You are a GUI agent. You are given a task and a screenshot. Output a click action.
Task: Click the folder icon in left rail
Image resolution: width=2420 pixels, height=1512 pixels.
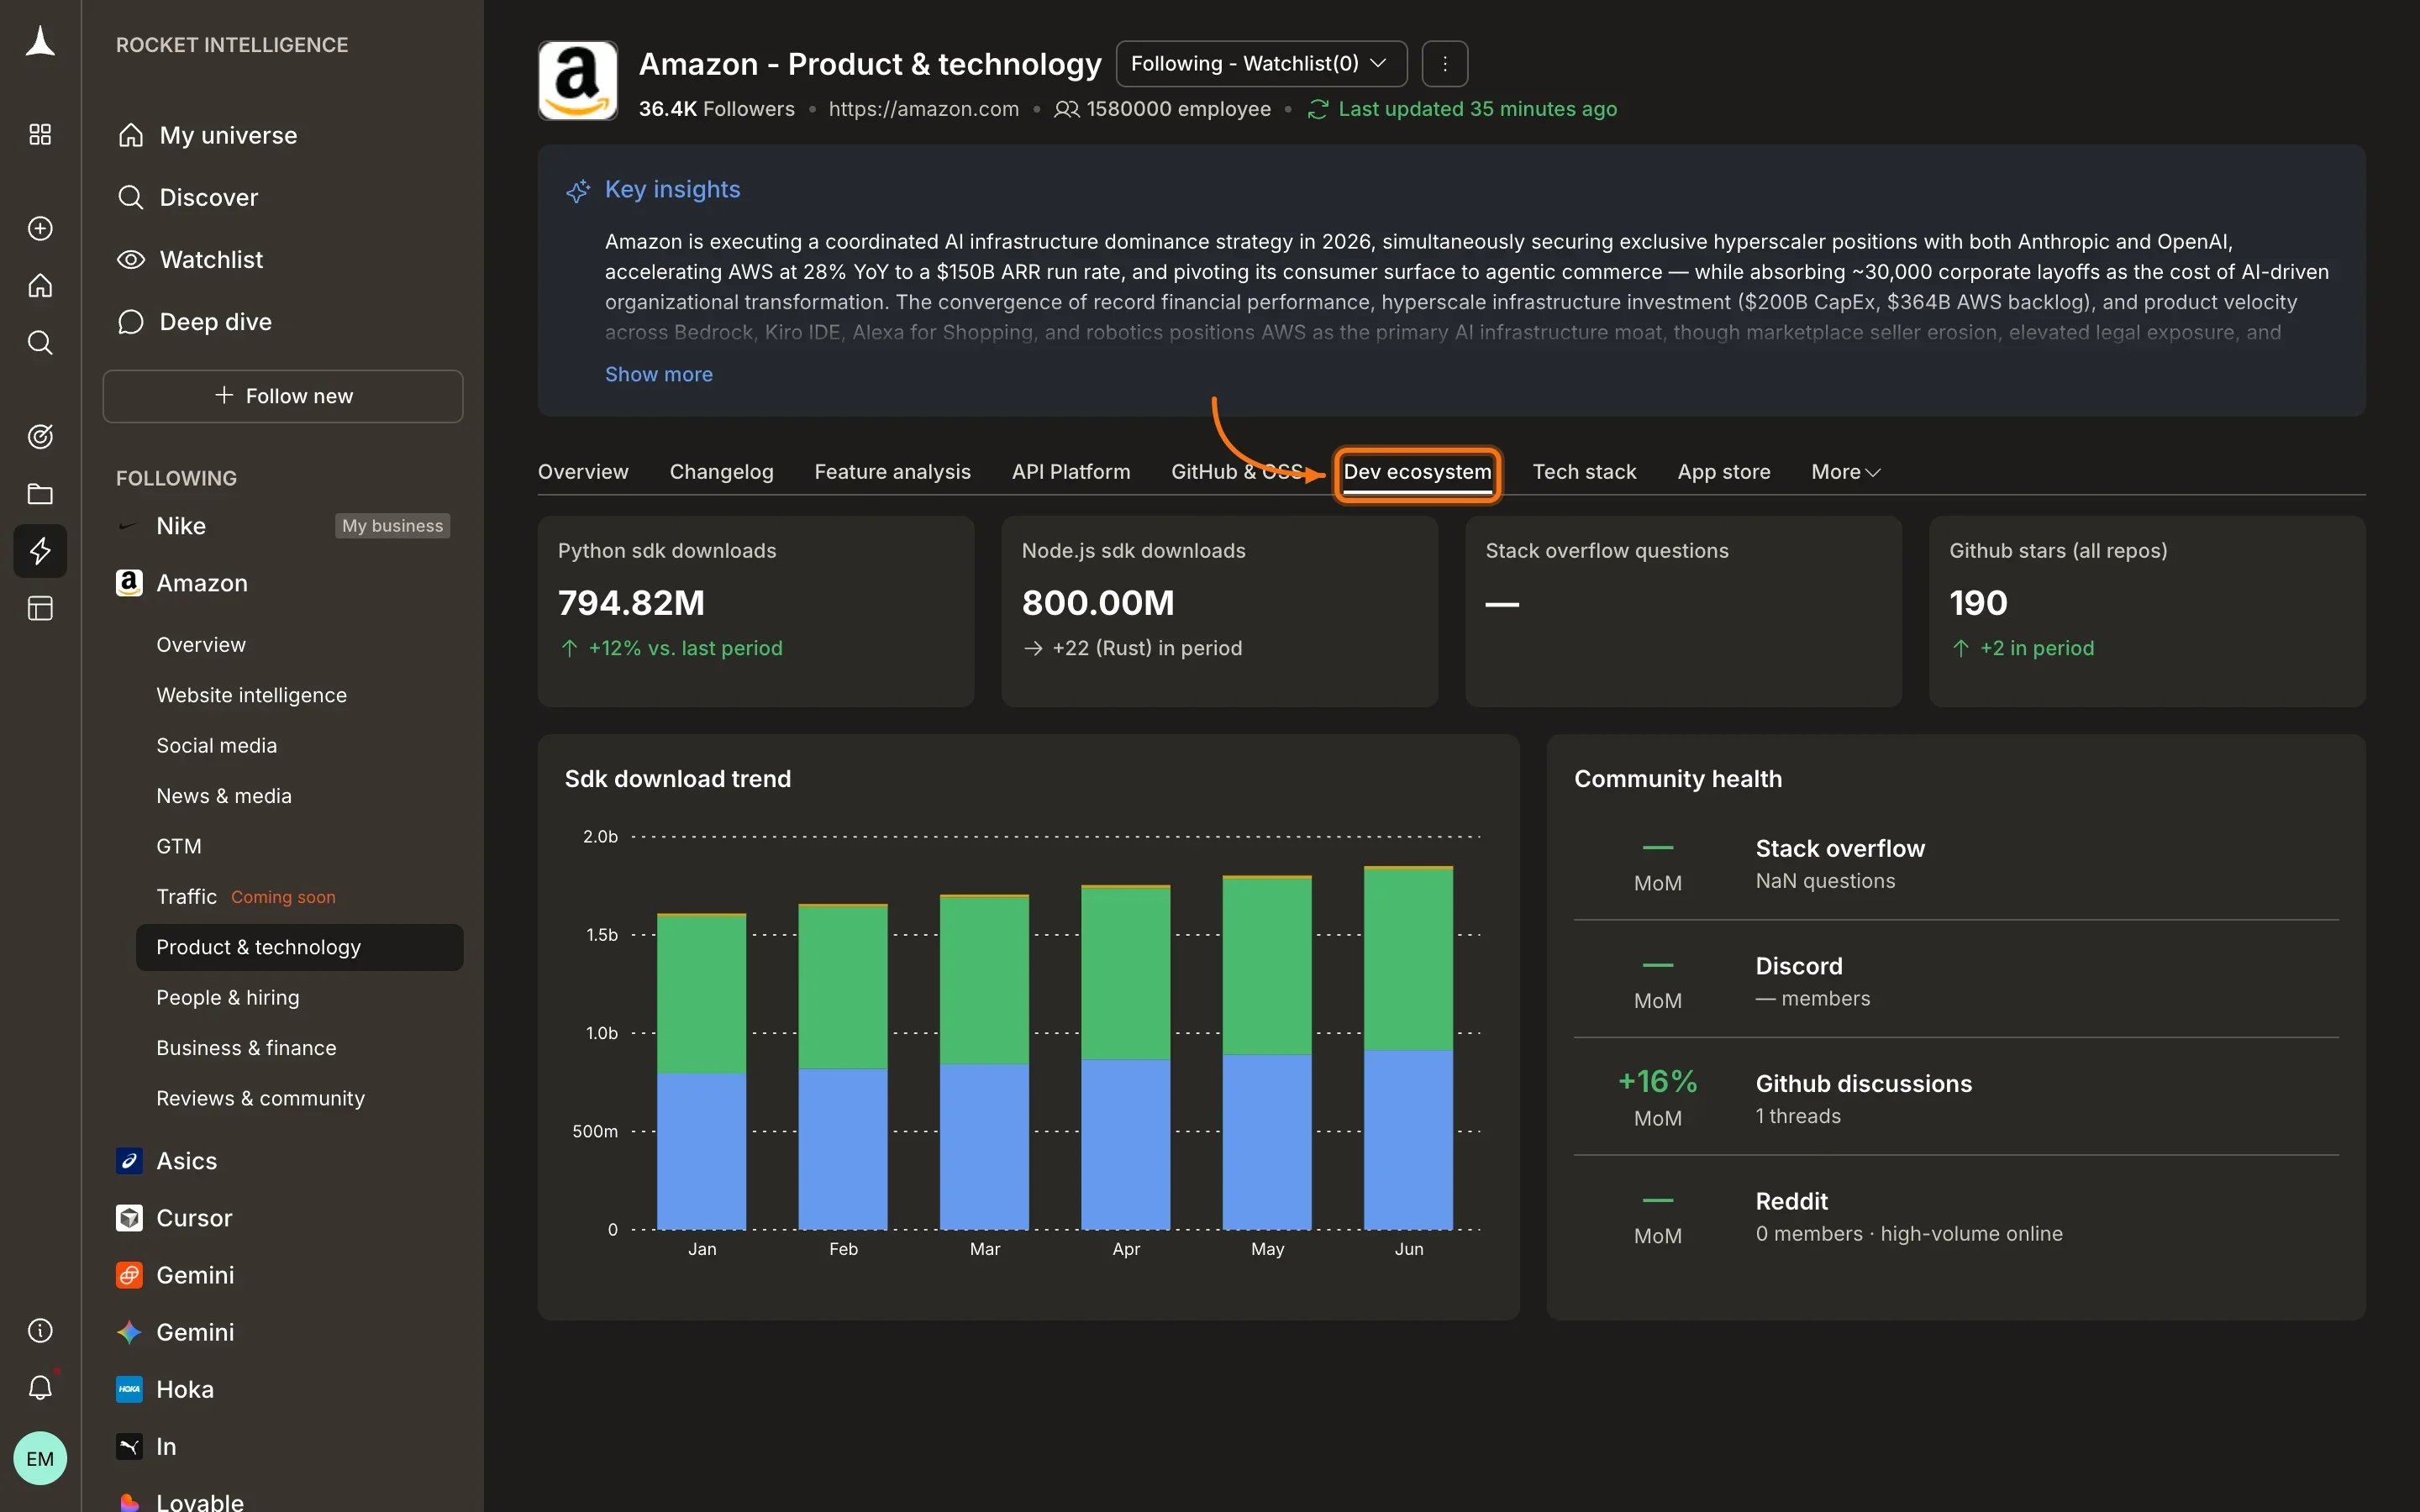coord(40,493)
